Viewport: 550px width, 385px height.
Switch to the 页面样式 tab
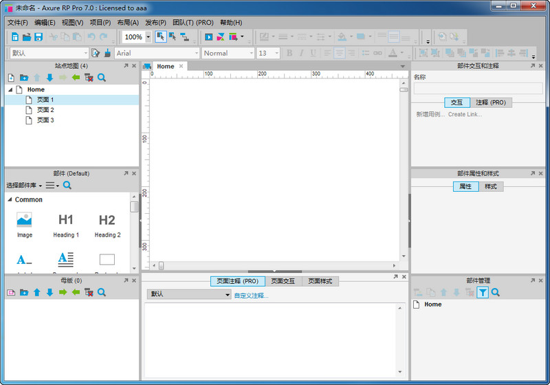click(320, 281)
